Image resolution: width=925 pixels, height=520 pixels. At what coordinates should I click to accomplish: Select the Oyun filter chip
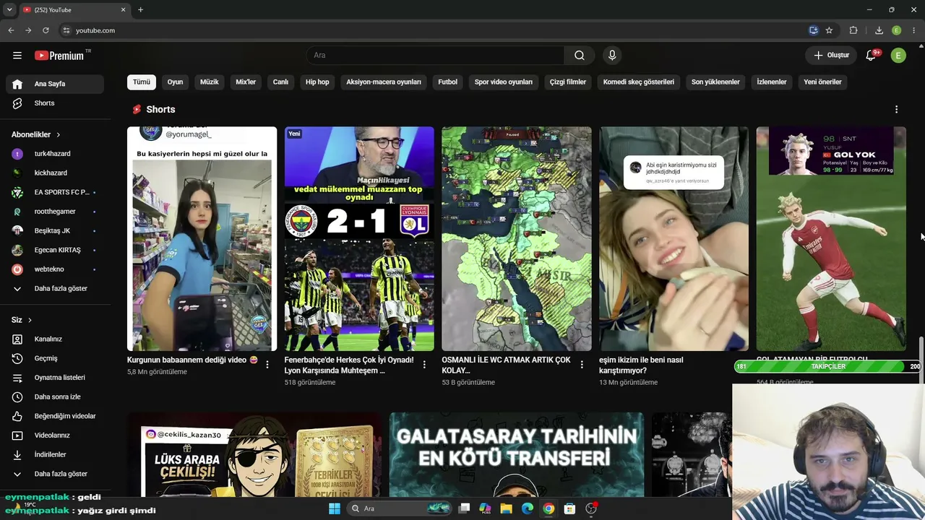[x=175, y=82]
